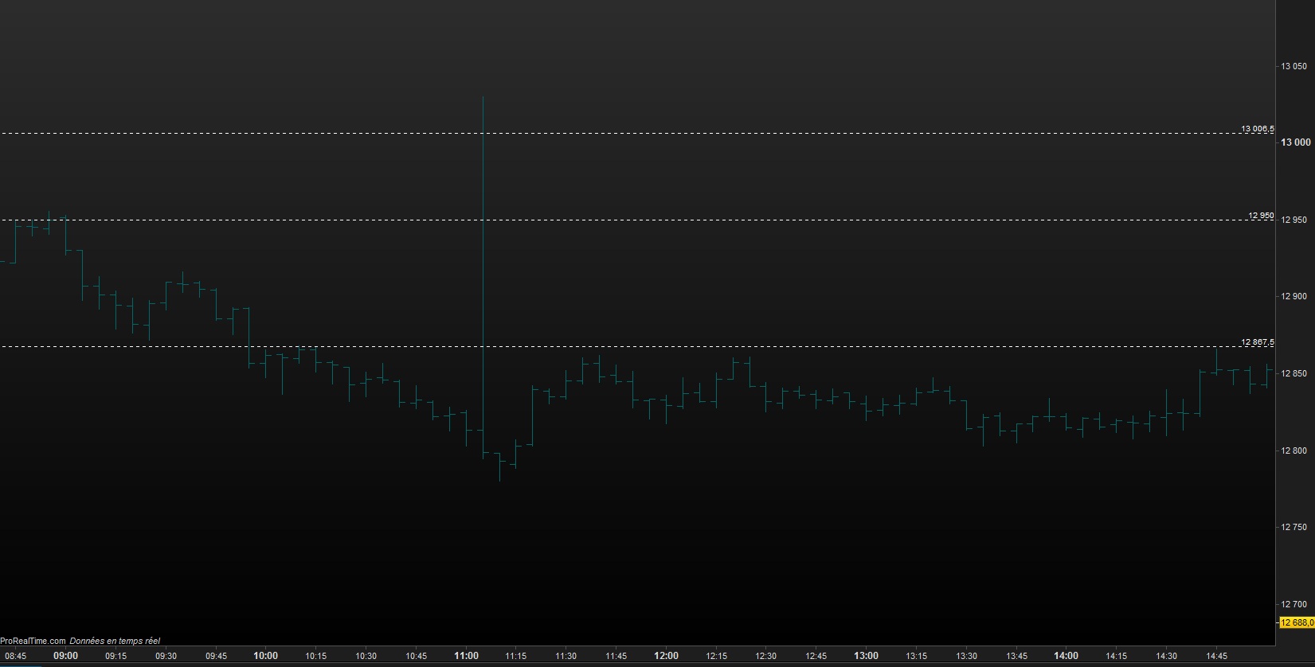The image size is (1315, 667).
Task: Click the 12 900 price axis label
Action: pos(1293,296)
